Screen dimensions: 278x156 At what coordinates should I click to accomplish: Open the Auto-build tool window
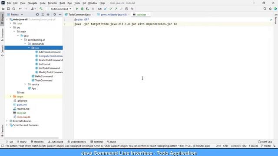pos(56,142)
